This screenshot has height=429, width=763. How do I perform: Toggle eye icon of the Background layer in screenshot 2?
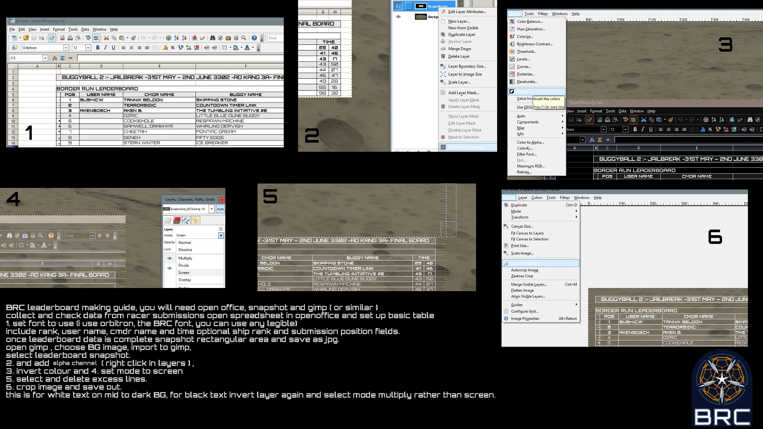(x=398, y=17)
